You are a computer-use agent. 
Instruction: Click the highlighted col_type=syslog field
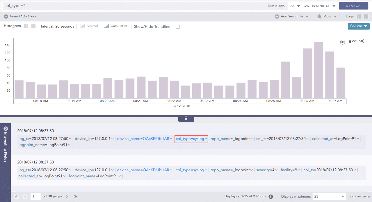coord(191,139)
